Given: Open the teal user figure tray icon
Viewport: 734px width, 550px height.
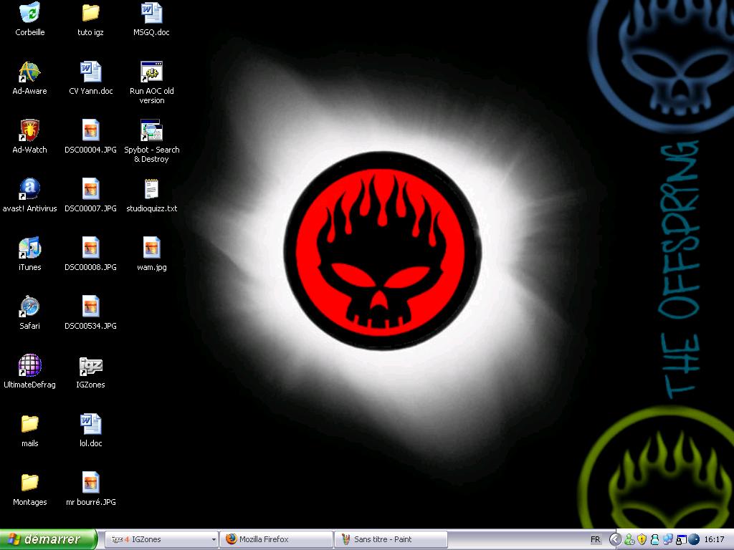Looking at the screenshot, I should (655, 539).
